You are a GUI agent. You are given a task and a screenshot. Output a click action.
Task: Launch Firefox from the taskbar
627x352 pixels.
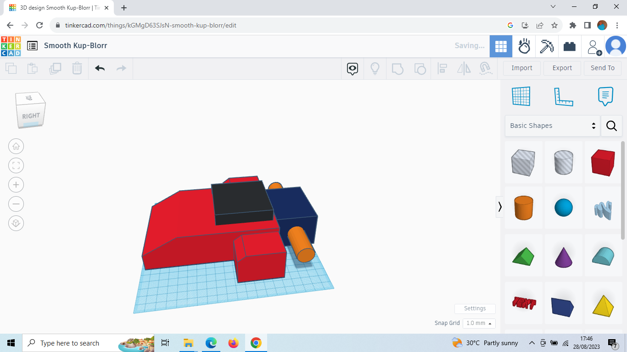click(x=233, y=342)
